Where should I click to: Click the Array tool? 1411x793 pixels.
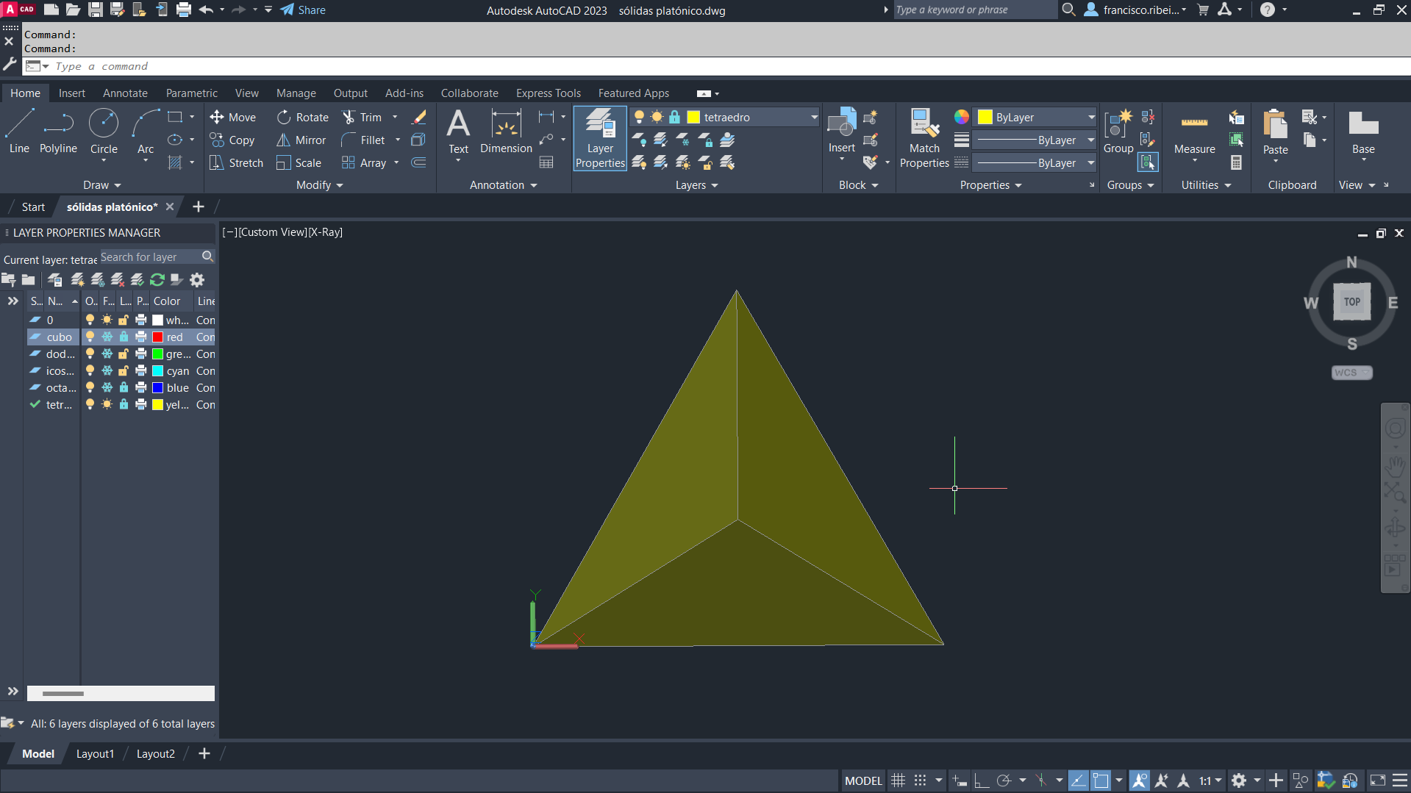364,162
